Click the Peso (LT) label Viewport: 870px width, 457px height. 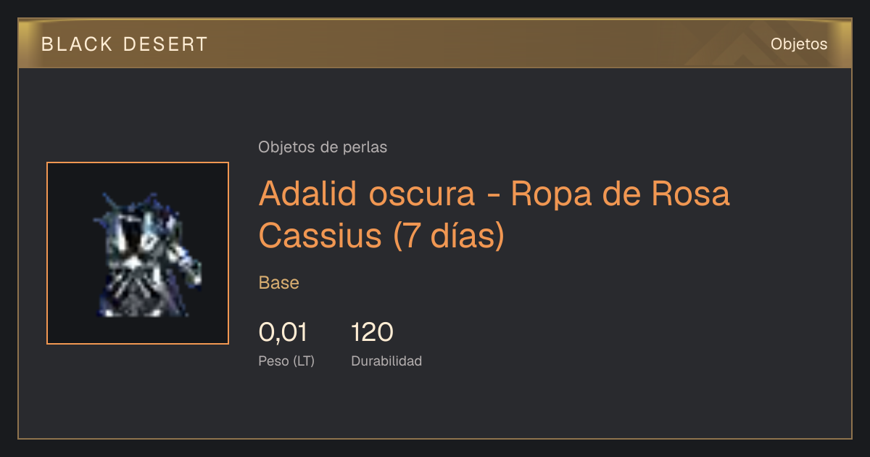point(286,361)
